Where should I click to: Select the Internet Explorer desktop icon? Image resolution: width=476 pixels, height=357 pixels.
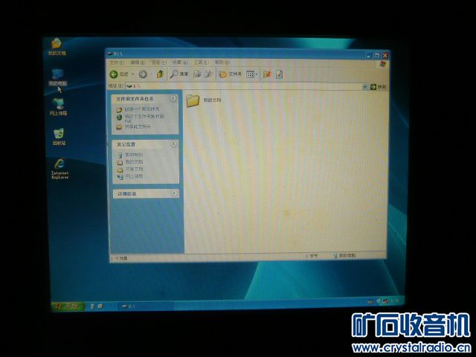[x=59, y=169]
